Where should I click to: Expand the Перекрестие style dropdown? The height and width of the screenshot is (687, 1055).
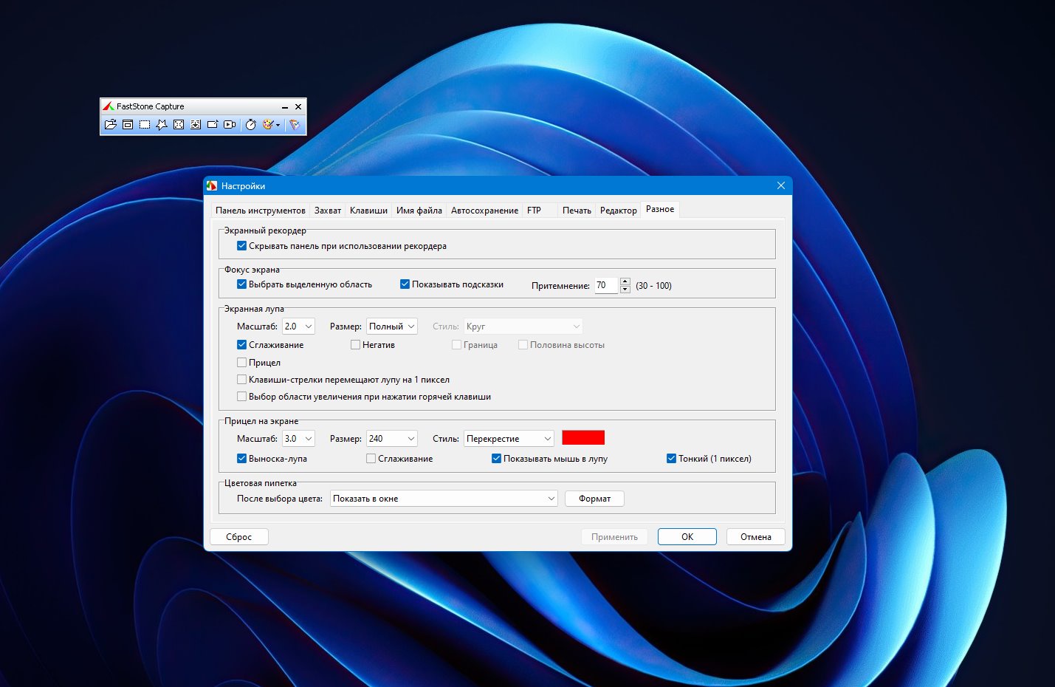[509, 439]
